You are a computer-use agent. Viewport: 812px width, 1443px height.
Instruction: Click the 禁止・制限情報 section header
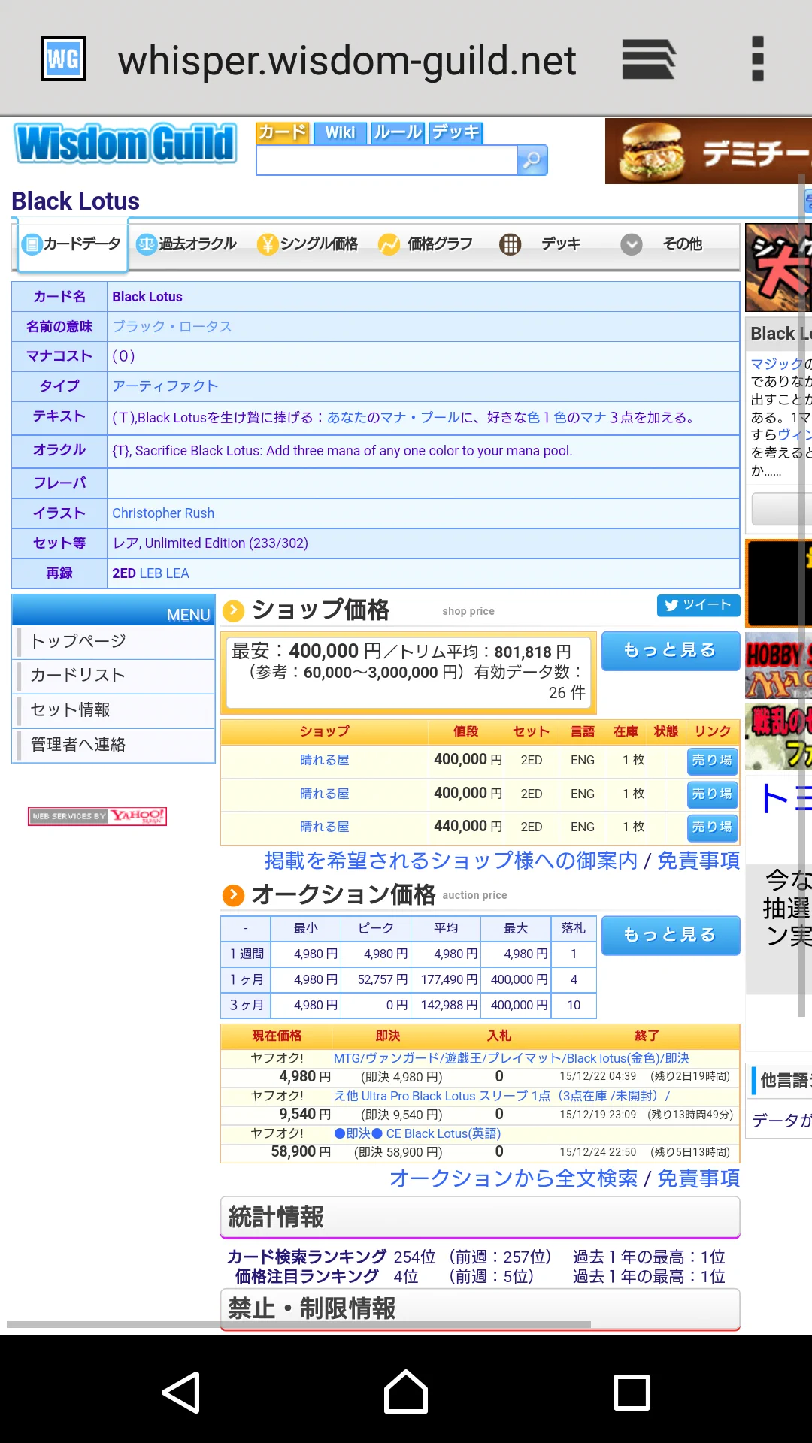point(480,1308)
